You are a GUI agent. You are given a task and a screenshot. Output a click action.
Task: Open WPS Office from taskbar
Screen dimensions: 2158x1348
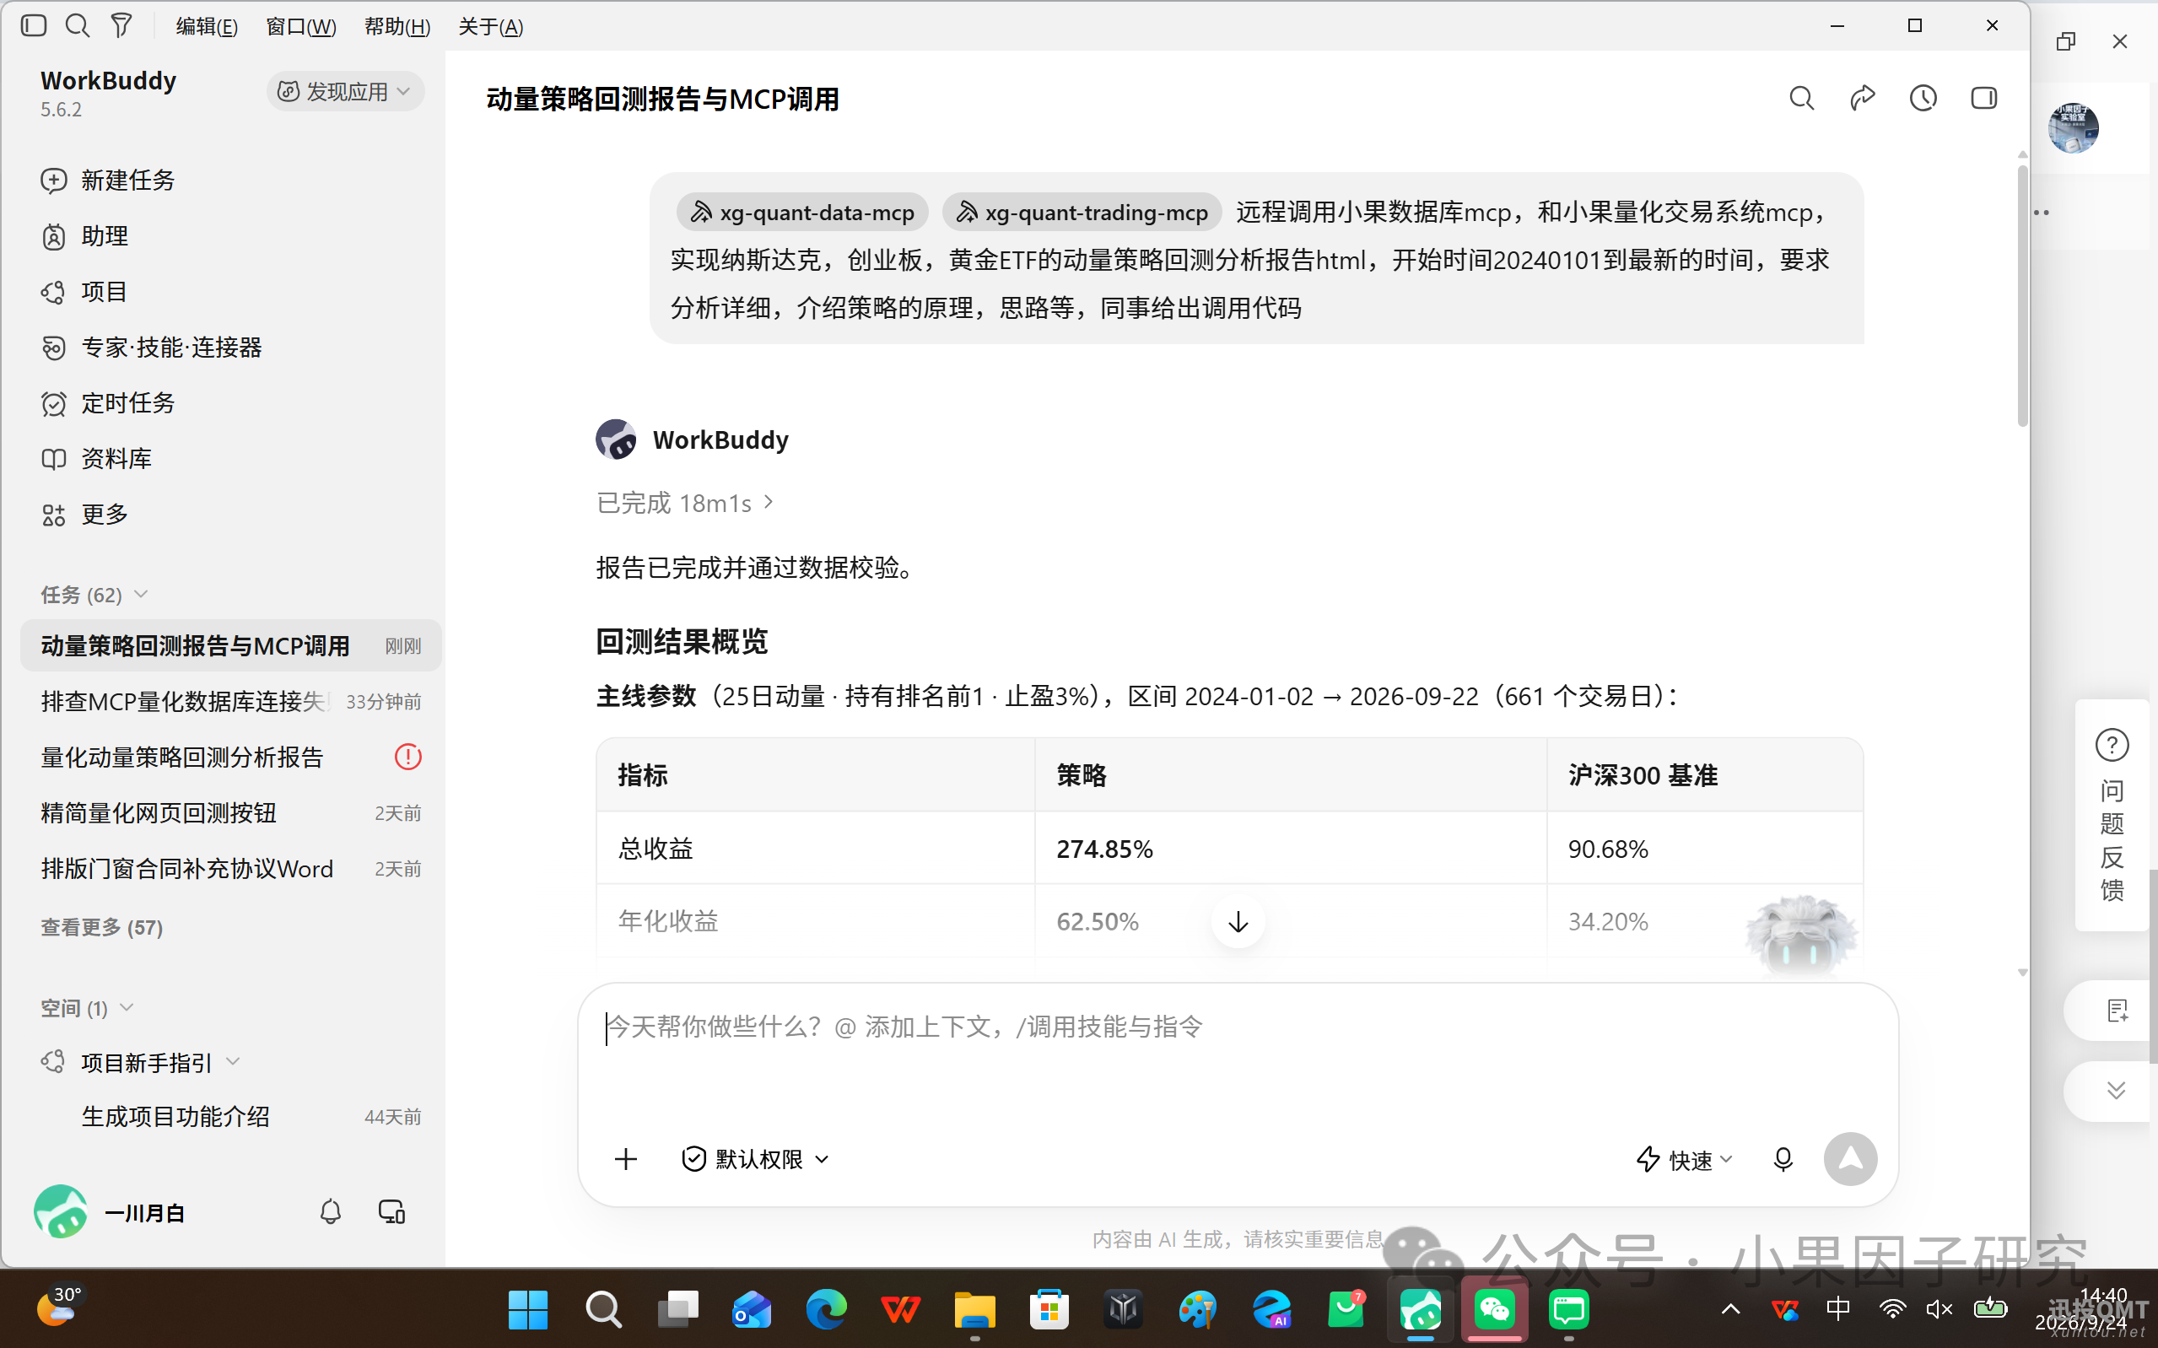point(900,1310)
